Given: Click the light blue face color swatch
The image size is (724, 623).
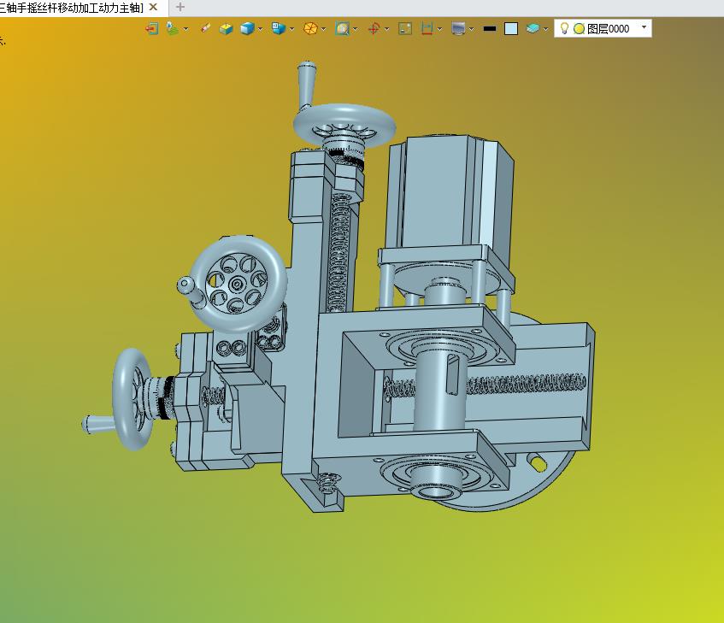Looking at the screenshot, I should point(511,28).
